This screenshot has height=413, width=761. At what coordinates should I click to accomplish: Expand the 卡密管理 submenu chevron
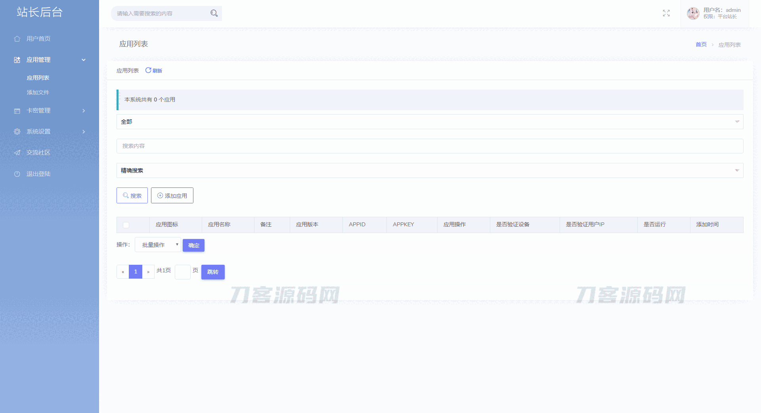pos(84,111)
